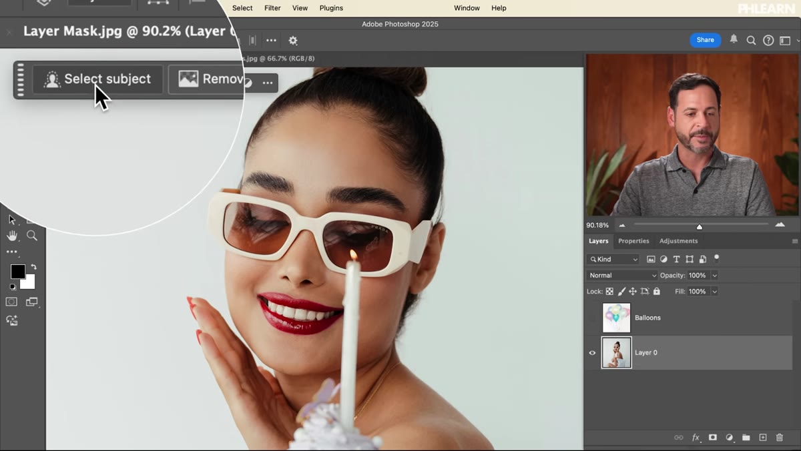This screenshot has height=451, width=801.
Task: Toggle filter for adjustment layers
Action: tap(663, 259)
